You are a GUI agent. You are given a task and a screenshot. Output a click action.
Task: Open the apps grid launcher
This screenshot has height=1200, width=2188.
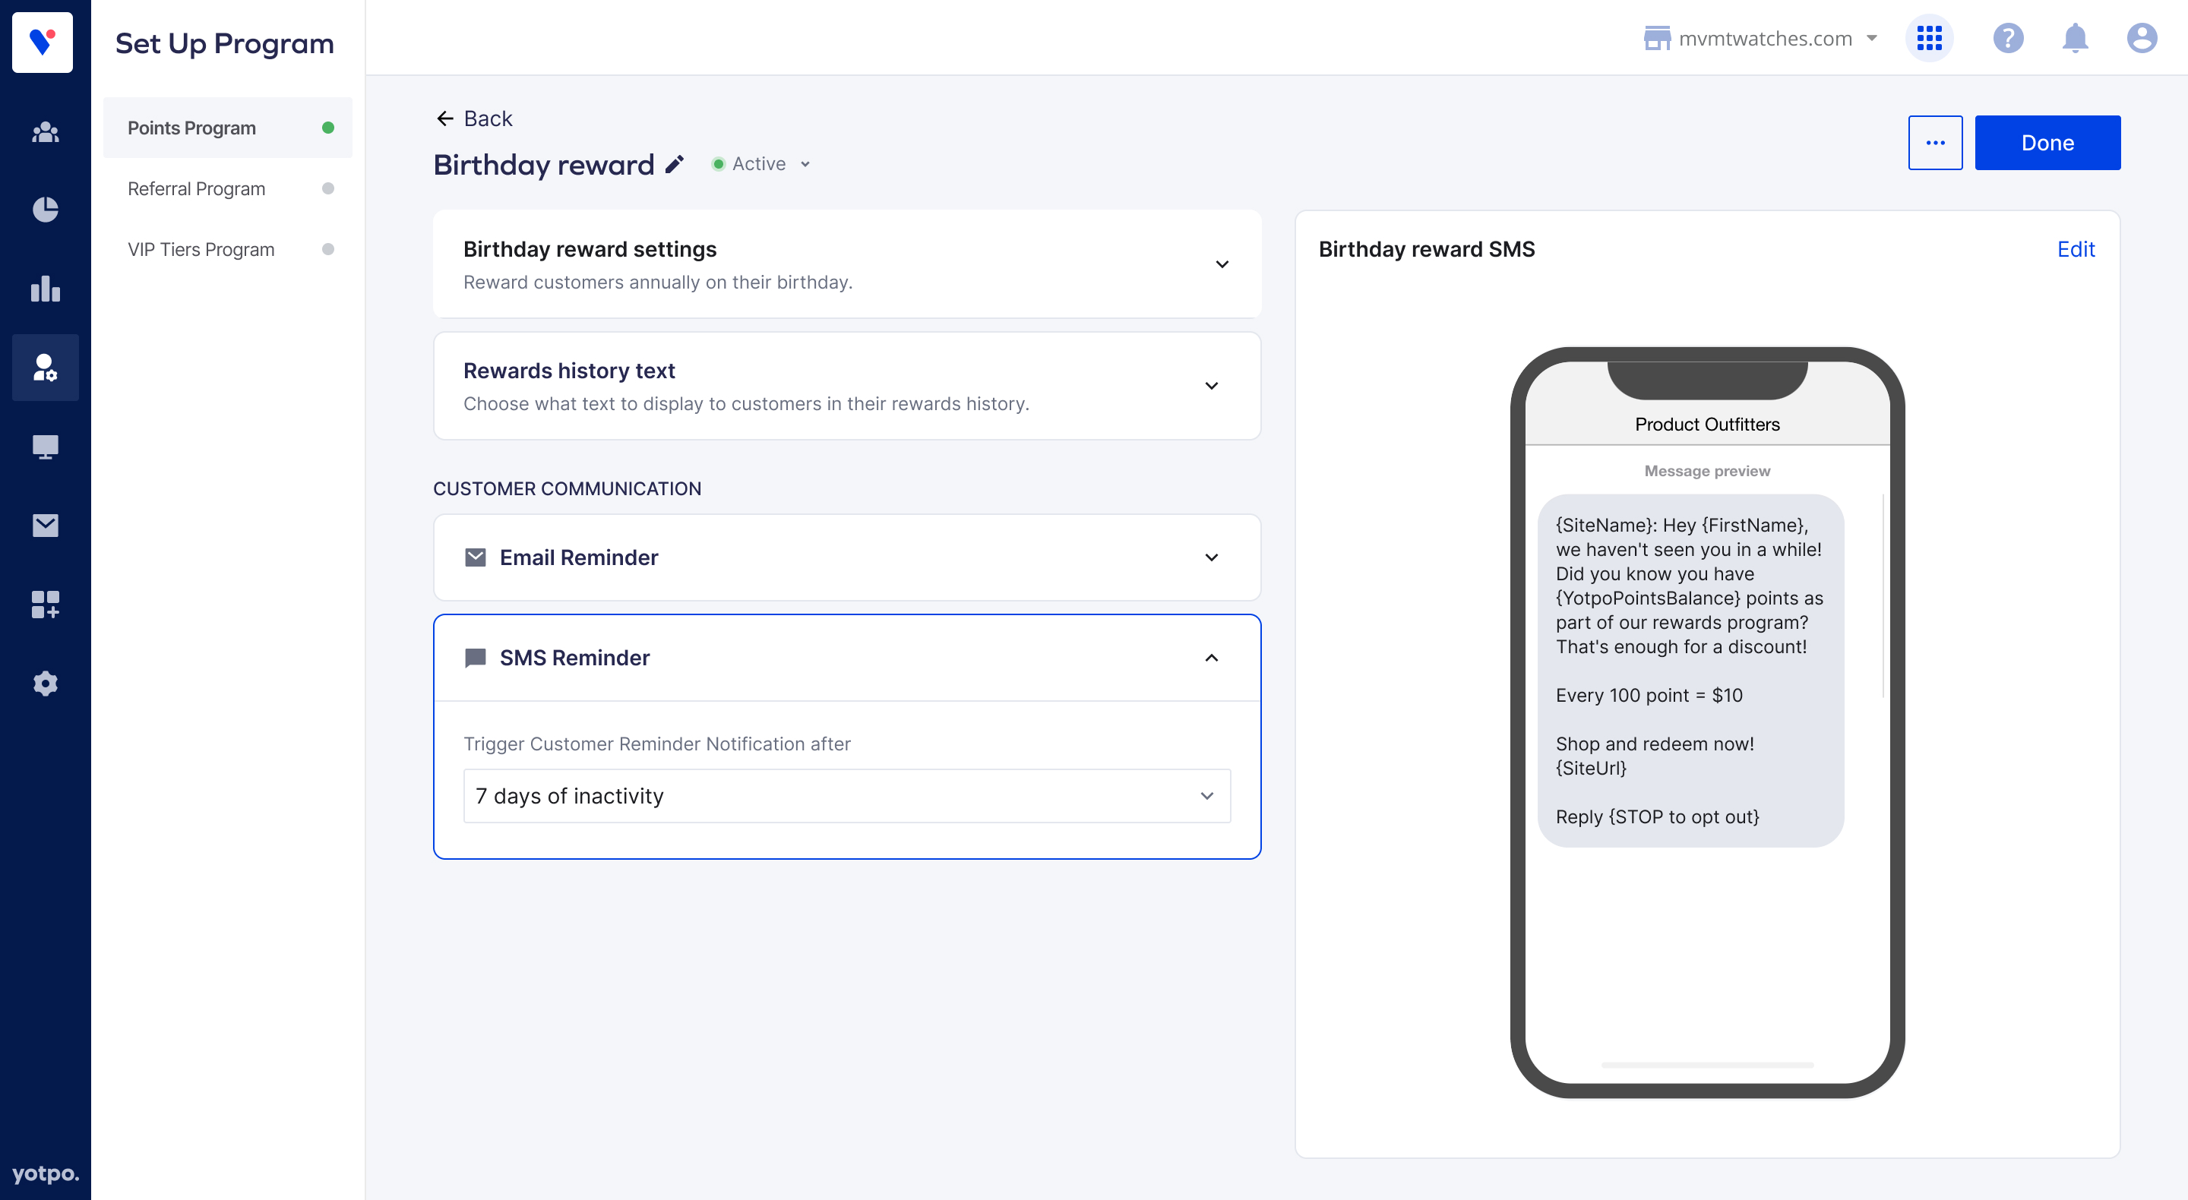point(1929,38)
